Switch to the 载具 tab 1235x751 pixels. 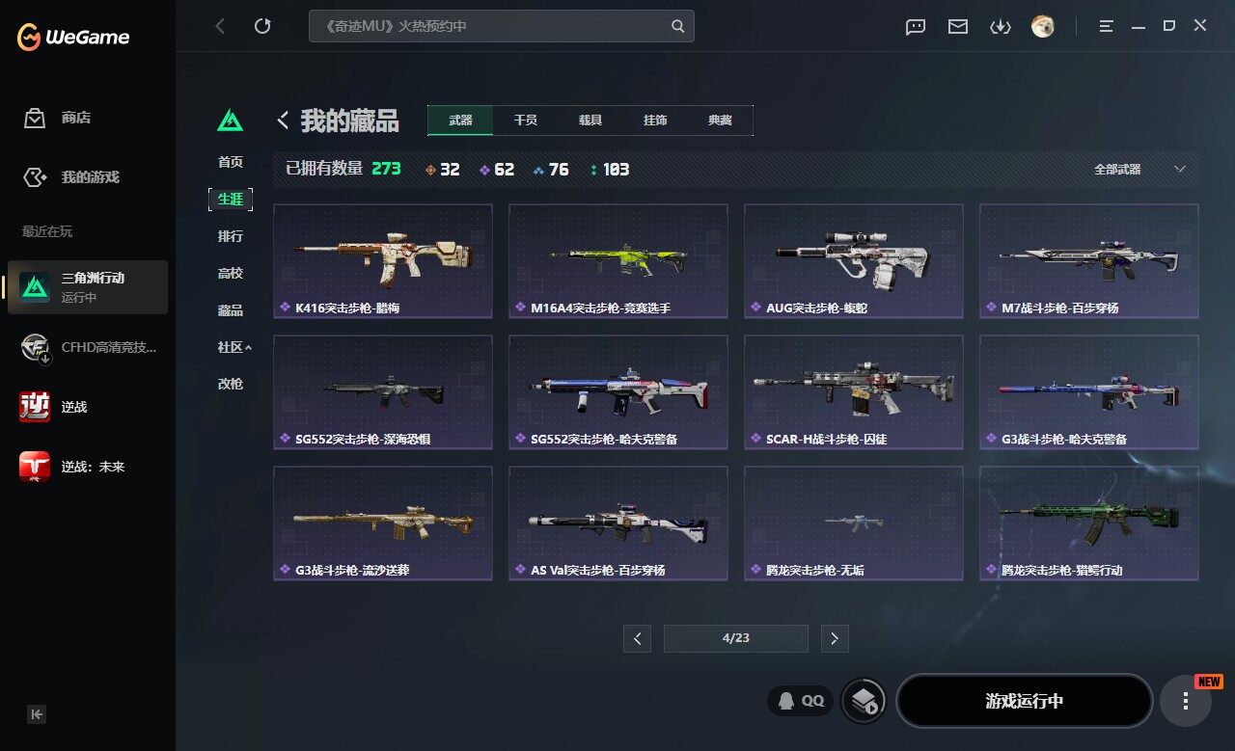point(590,121)
